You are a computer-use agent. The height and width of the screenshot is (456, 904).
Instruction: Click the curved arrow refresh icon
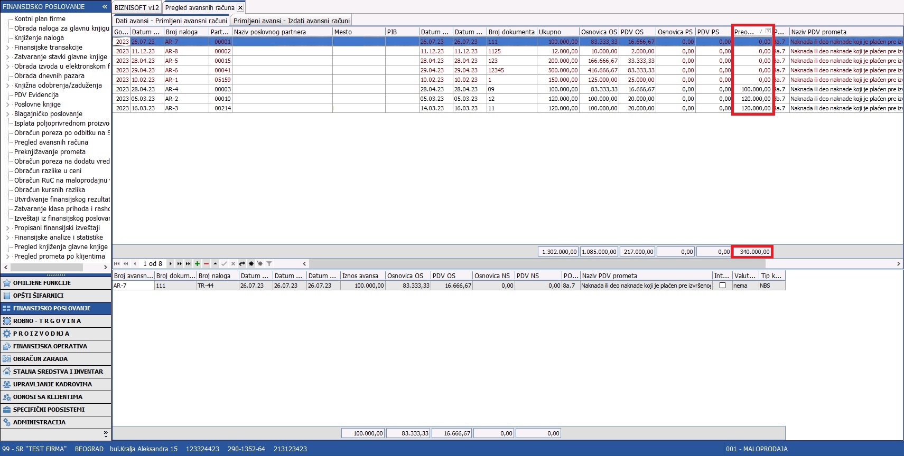(x=242, y=263)
